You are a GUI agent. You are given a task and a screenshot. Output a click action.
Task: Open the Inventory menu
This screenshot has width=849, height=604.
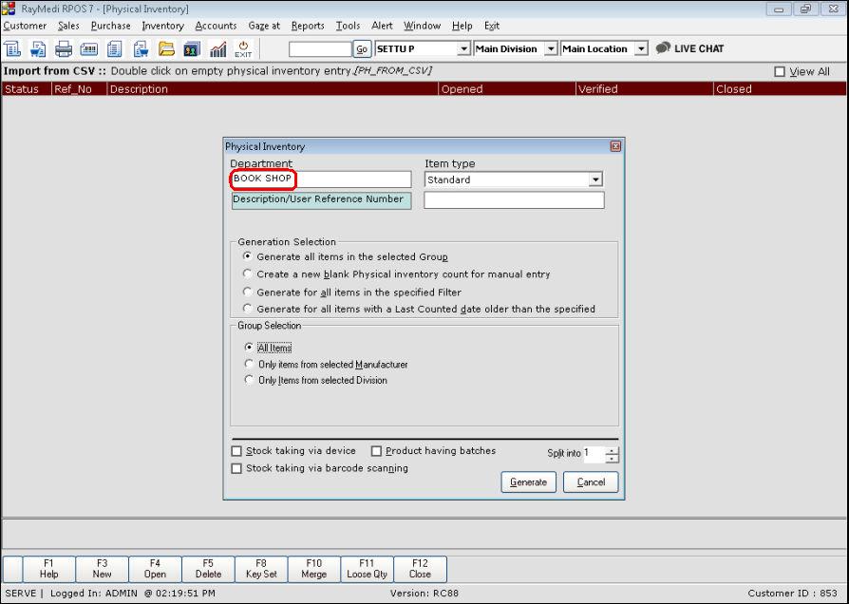[x=162, y=26]
